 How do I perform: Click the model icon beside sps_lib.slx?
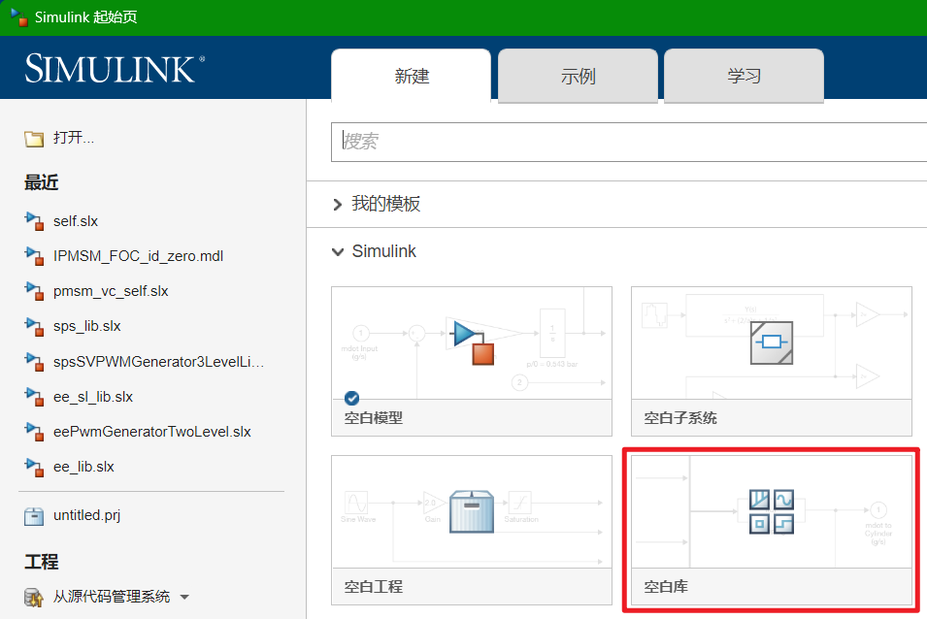(x=34, y=327)
